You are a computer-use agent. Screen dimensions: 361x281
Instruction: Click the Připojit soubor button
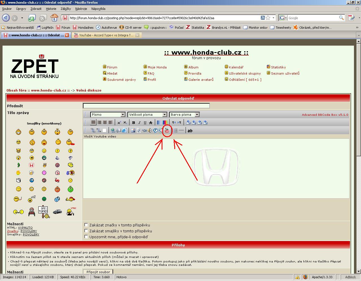98,272
